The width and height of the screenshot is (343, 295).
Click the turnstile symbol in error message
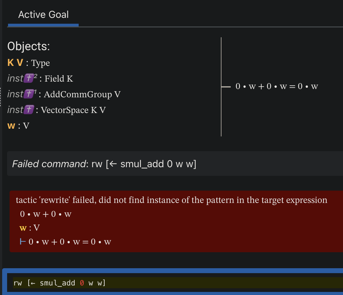23,242
